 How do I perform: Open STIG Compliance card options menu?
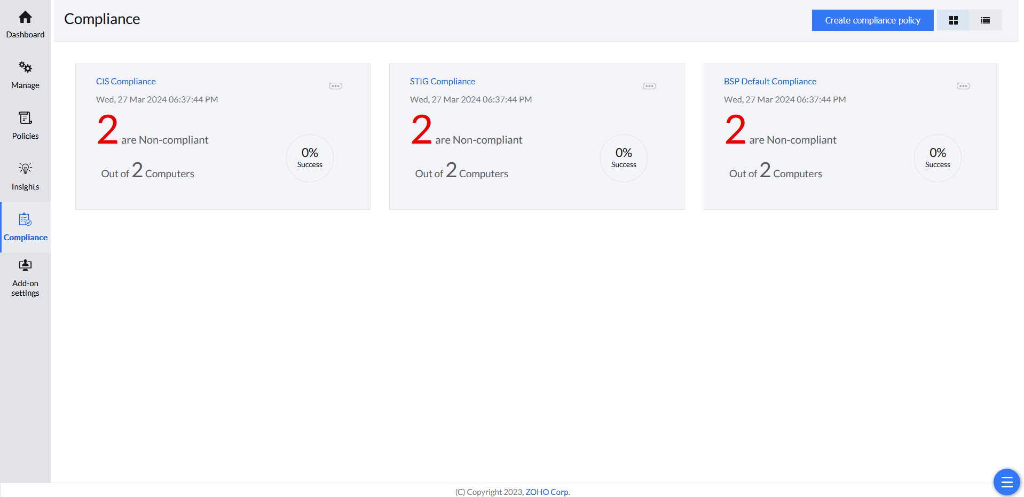click(649, 86)
